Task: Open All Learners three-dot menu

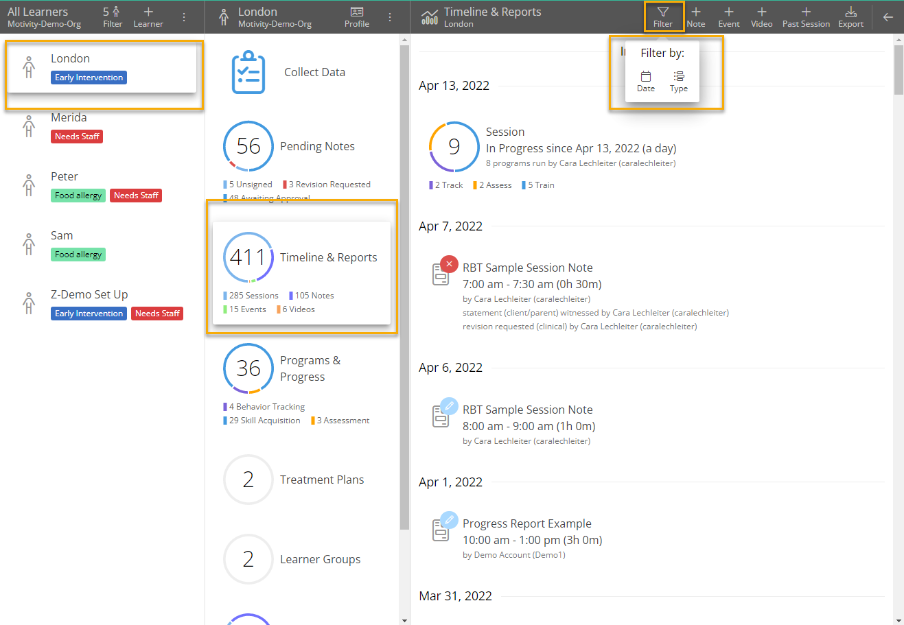Action: coord(184,17)
